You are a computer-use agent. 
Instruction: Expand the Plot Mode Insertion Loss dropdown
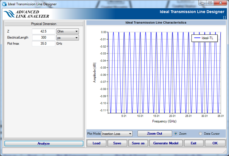pos(117,134)
